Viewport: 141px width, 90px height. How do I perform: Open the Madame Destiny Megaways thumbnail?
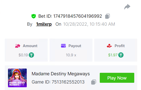[17, 78]
